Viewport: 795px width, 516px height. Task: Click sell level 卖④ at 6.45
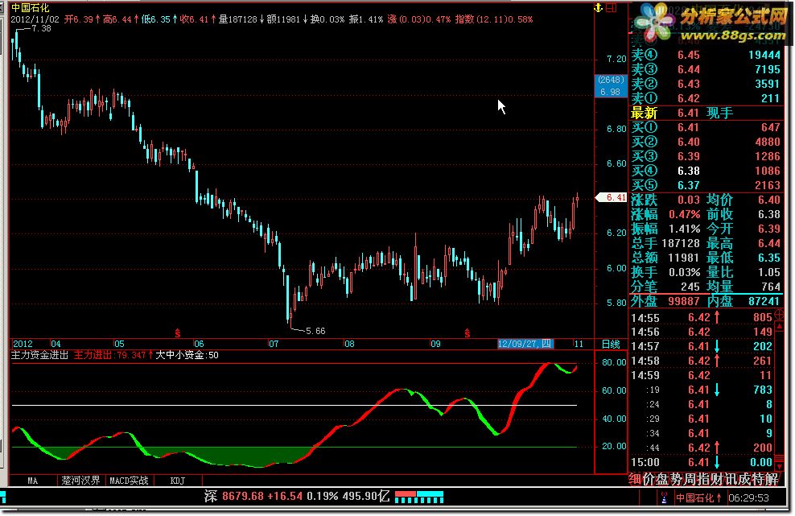click(706, 55)
